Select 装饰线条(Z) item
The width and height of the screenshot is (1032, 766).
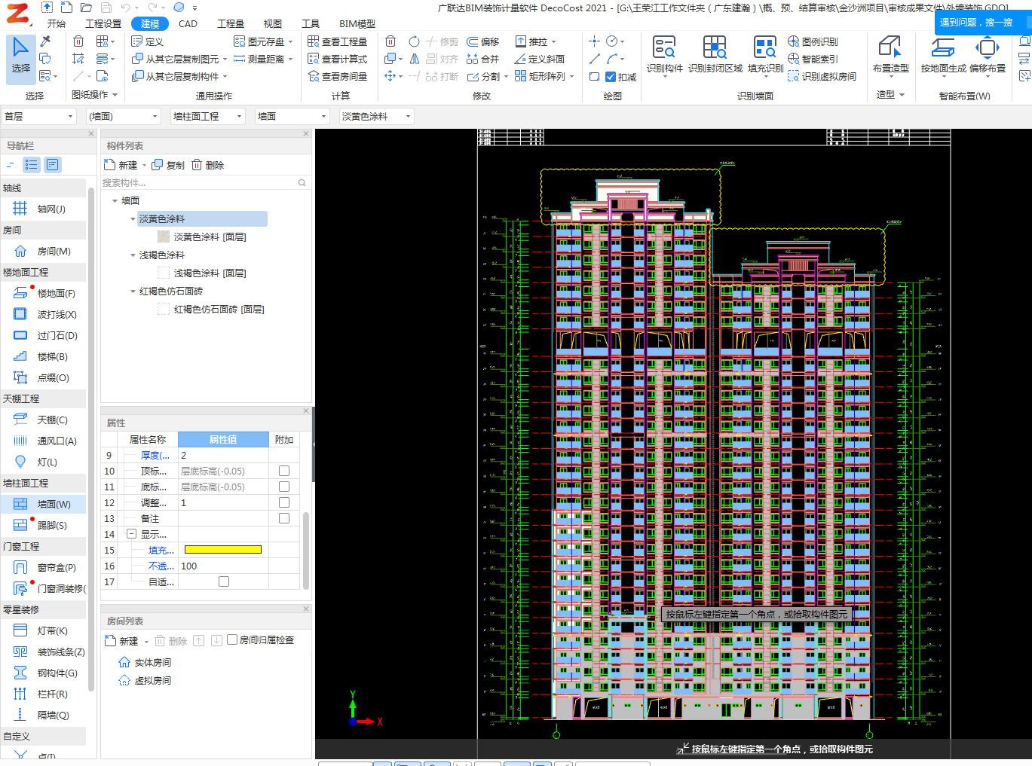point(44,652)
